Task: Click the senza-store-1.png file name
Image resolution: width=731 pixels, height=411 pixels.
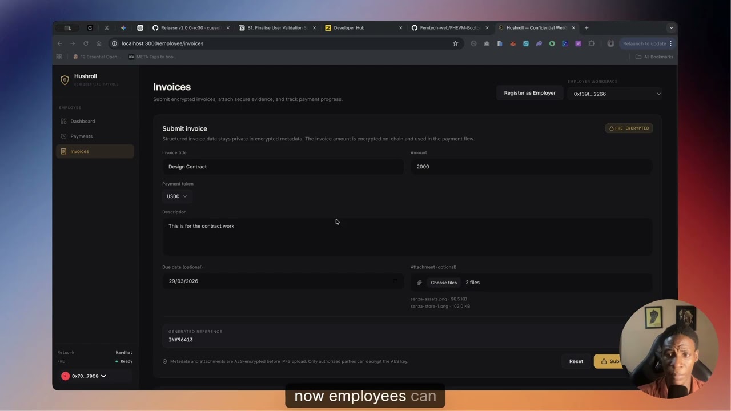Action: pyautogui.click(x=429, y=307)
